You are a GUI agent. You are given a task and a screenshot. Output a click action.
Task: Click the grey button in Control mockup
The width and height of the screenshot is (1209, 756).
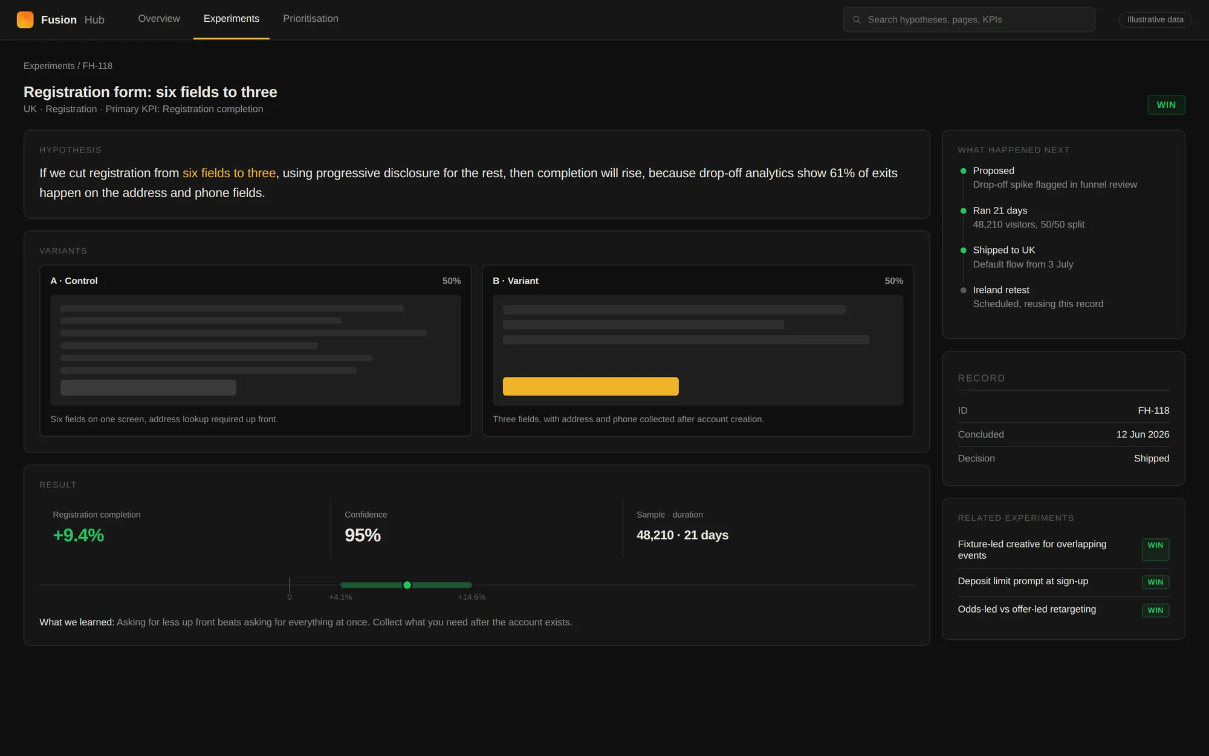[148, 388]
